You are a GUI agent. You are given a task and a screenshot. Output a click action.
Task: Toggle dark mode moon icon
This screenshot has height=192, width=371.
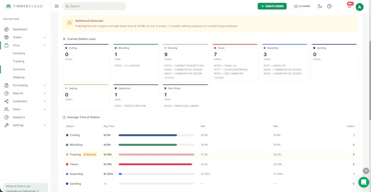(x=320, y=6)
